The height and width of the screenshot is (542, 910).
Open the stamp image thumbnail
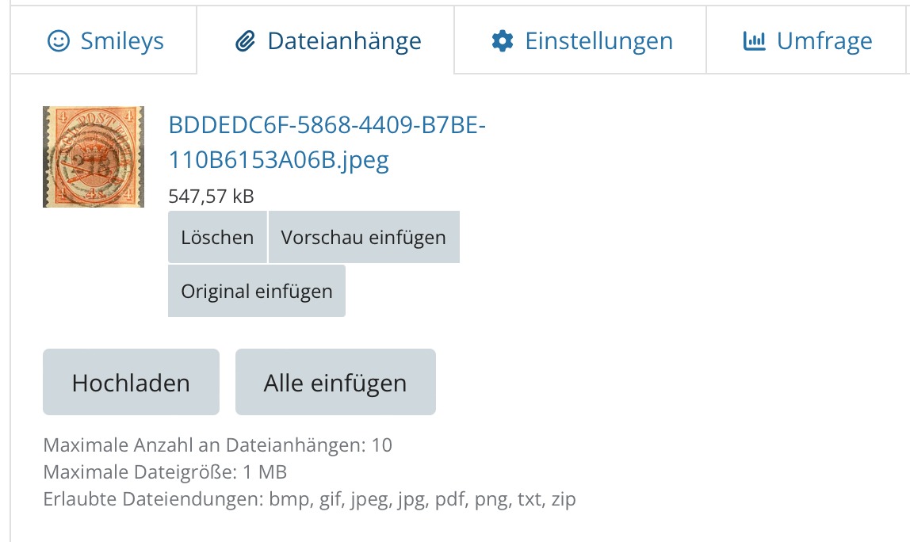click(94, 157)
